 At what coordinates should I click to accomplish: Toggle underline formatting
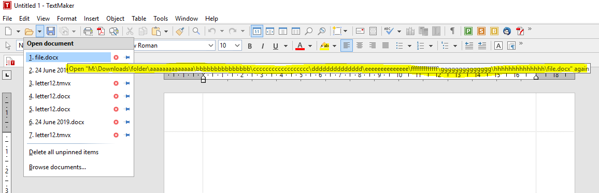click(276, 46)
